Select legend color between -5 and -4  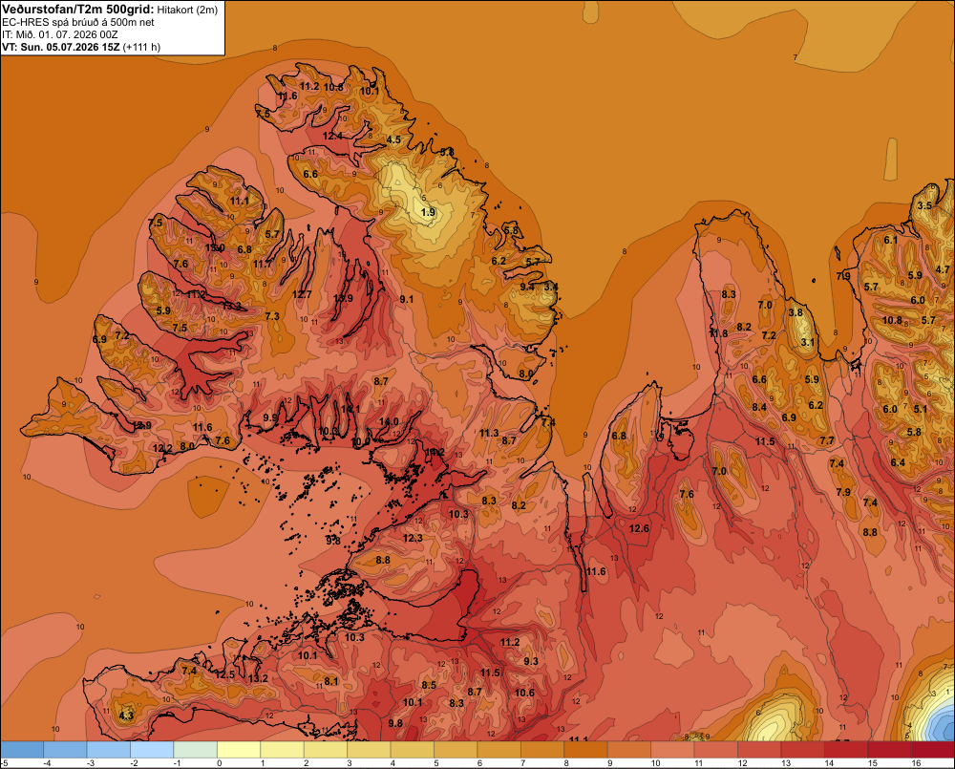22,749
